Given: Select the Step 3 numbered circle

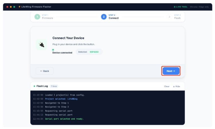Looking at the screenshot, I should click(169, 17).
